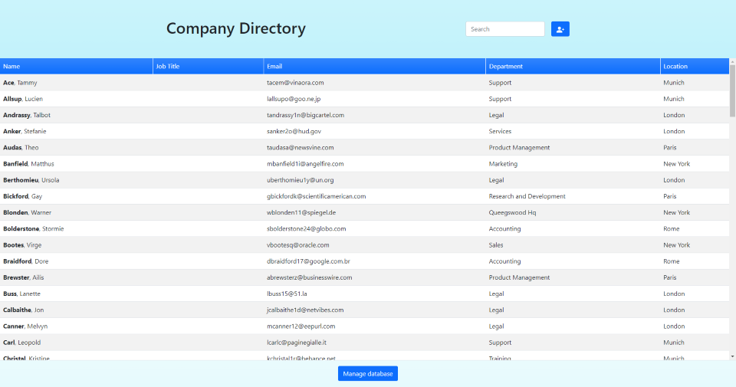
Task: Click email sanker2o@hud.gov
Action: tap(294, 131)
